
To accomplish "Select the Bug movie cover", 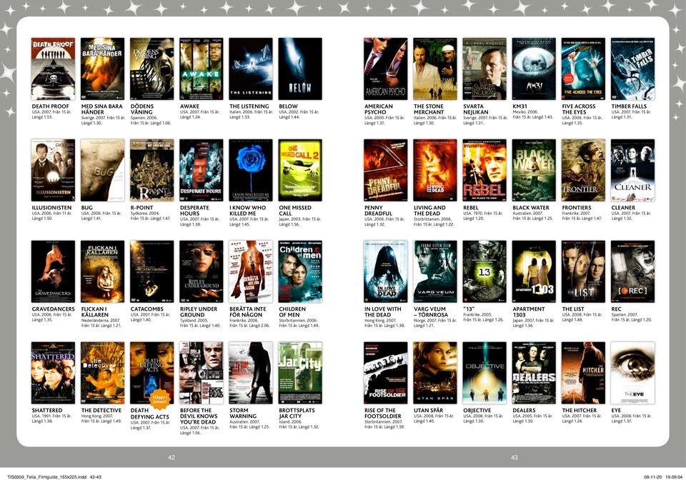I will [102, 170].
